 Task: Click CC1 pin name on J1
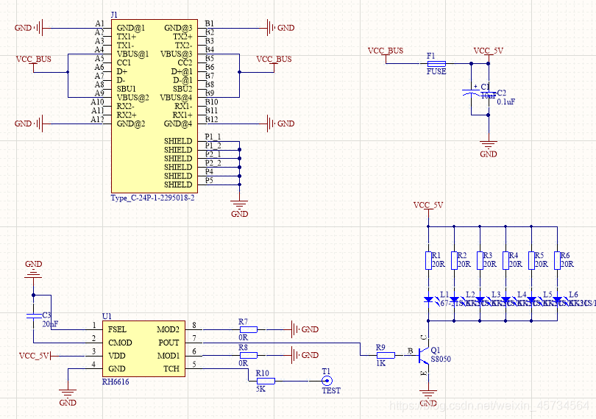click(124, 62)
